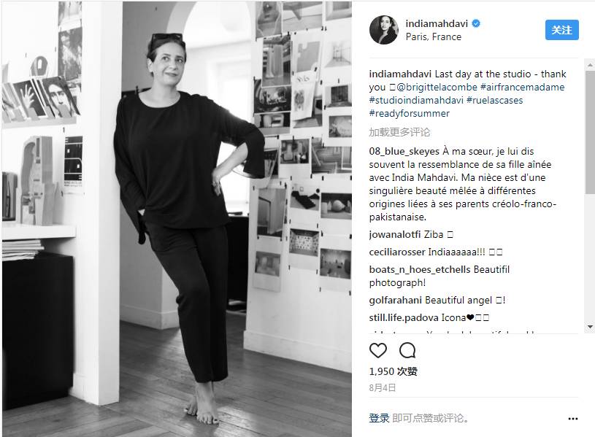This screenshot has width=595, height=437.
Task: Open the three-dot more options menu
Action: pos(572,419)
